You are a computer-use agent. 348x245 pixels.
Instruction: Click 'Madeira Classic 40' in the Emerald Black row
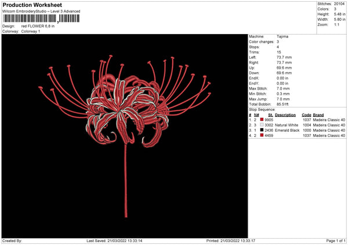[329, 130]
